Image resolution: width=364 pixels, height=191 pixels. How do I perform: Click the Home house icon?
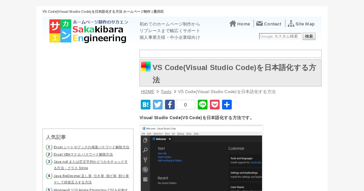[x=233, y=24]
